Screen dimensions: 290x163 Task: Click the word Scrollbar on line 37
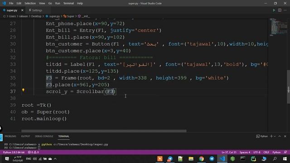pyautogui.click(x=90, y=91)
